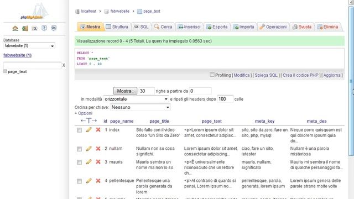Click the Elimina tab
Screen dimensions: 354x199
pyautogui.click(x=328, y=27)
